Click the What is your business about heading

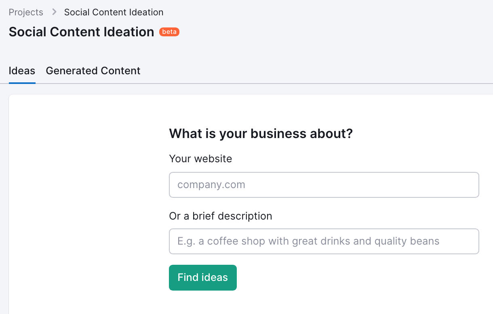261,133
